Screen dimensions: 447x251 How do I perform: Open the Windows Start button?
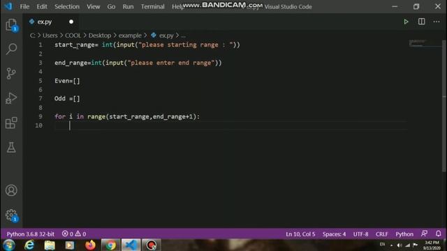pyautogui.click(x=9, y=245)
